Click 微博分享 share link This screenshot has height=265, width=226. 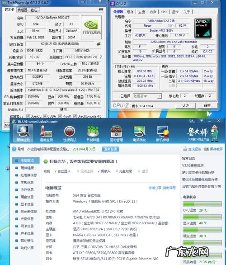(155, 188)
